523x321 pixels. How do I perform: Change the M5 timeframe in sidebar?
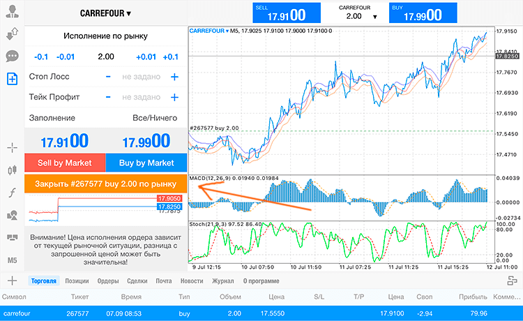tap(13, 260)
